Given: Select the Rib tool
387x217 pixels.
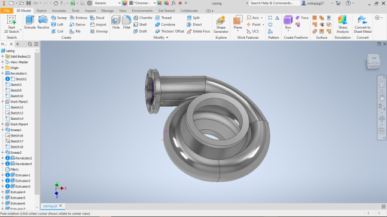Looking at the screenshot, I should click(75, 31).
